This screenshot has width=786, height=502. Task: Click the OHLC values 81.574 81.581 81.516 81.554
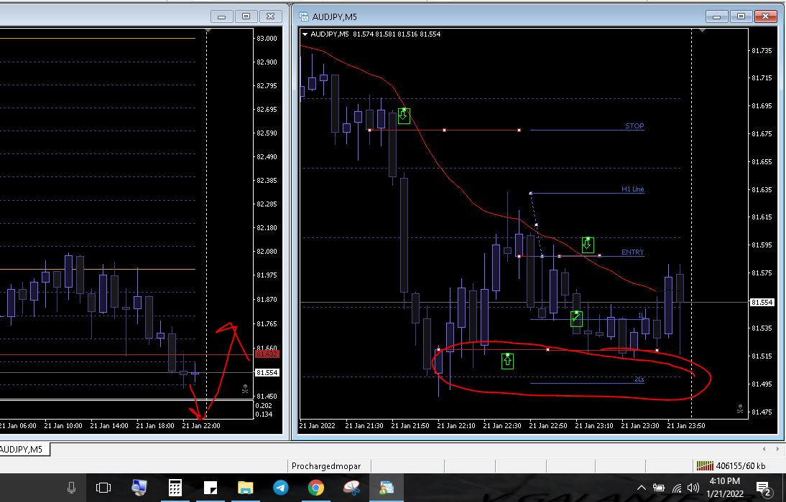[397, 34]
